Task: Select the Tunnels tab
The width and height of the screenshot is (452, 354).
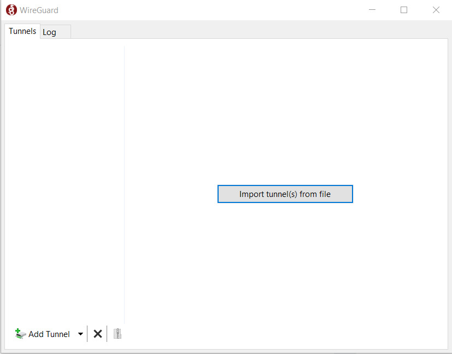Action: (x=22, y=31)
